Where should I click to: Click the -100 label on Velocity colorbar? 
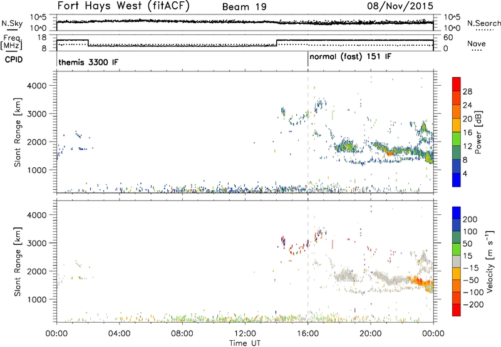click(x=473, y=292)
